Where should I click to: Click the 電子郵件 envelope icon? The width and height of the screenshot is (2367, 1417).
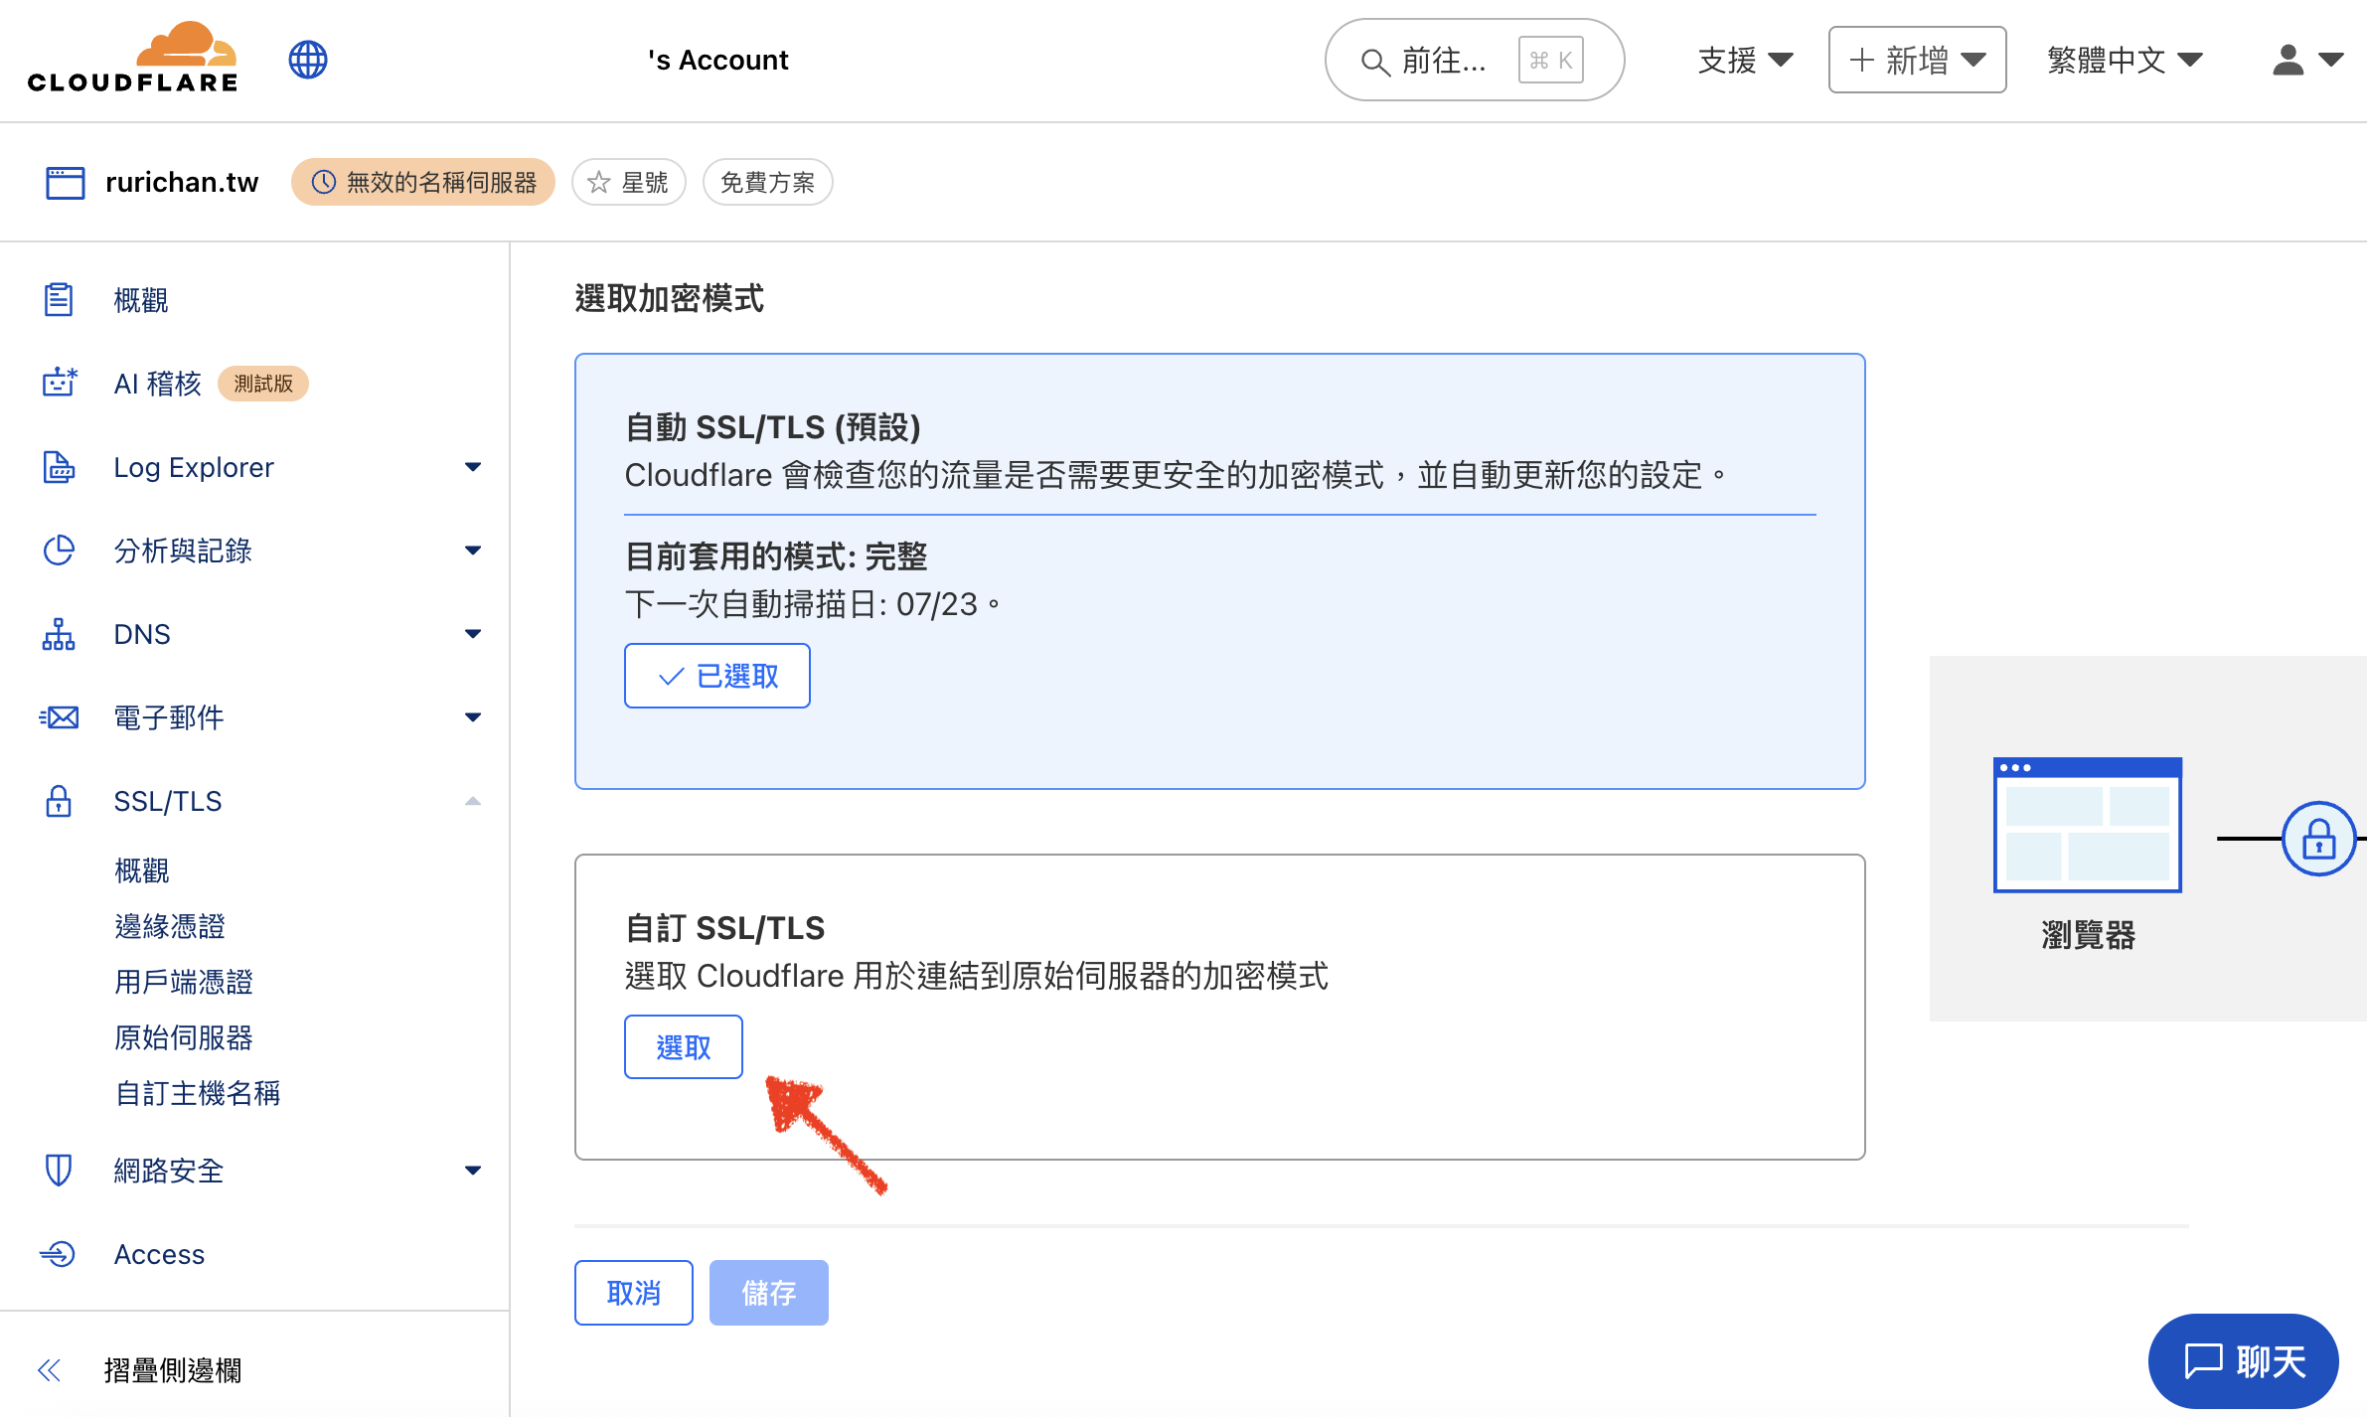[x=59, y=717]
